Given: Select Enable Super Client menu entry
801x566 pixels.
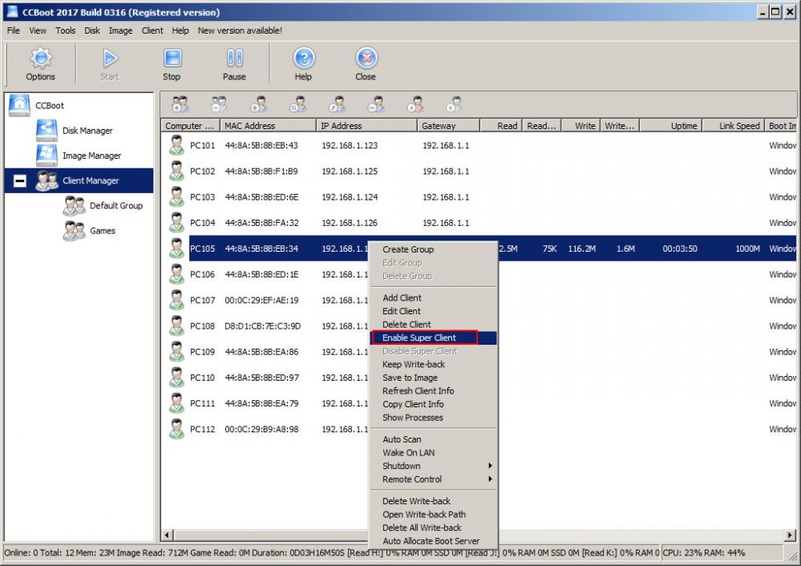Looking at the screenshot, I should [433, 338].
